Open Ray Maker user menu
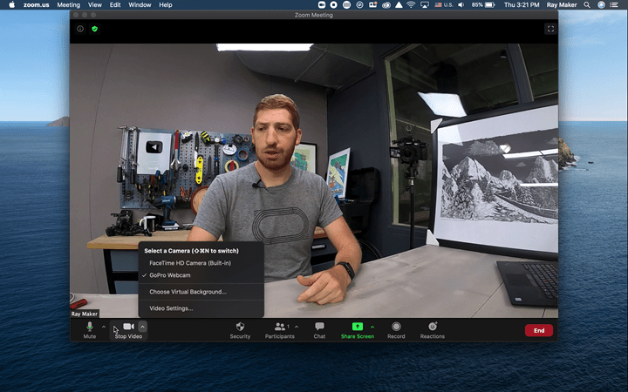The width and height of the screenshot is (628, 392). point(562,5)
